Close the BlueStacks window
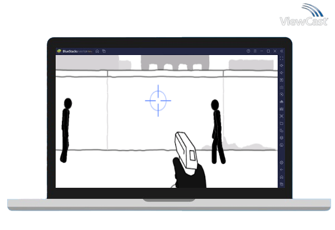The height and width of the screenshot is (230, 335). [x=275, y=51]
